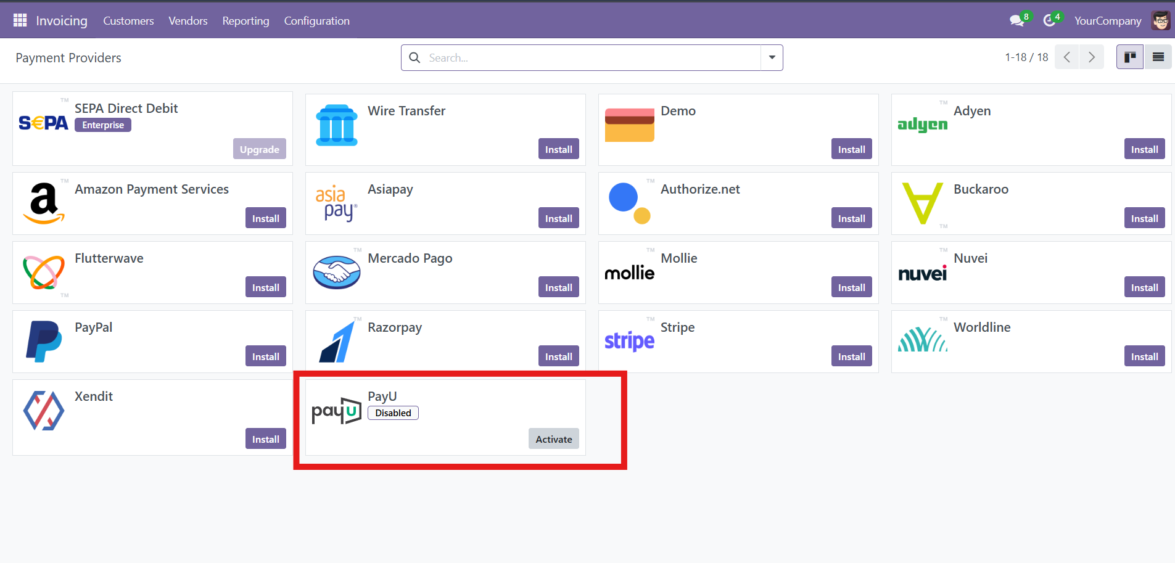Install the Asiapay provider
Screen dimensions: 1175x563
(x=559, y=218)
